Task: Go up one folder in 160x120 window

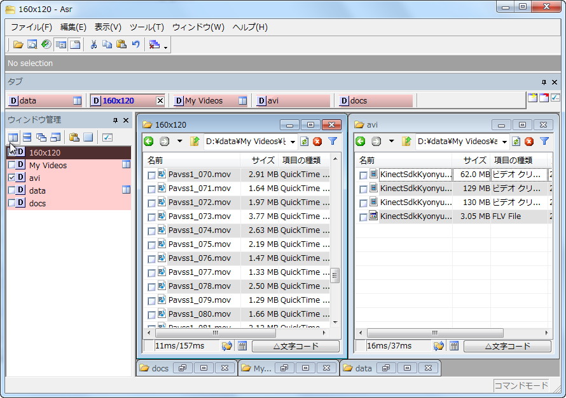Action: tap(195, 142)
